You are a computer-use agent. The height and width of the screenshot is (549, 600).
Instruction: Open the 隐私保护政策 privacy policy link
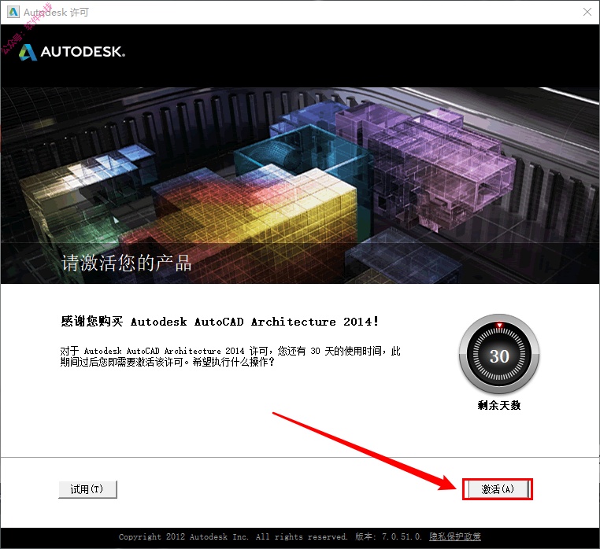pyautogui.click(x=455, y=536)
